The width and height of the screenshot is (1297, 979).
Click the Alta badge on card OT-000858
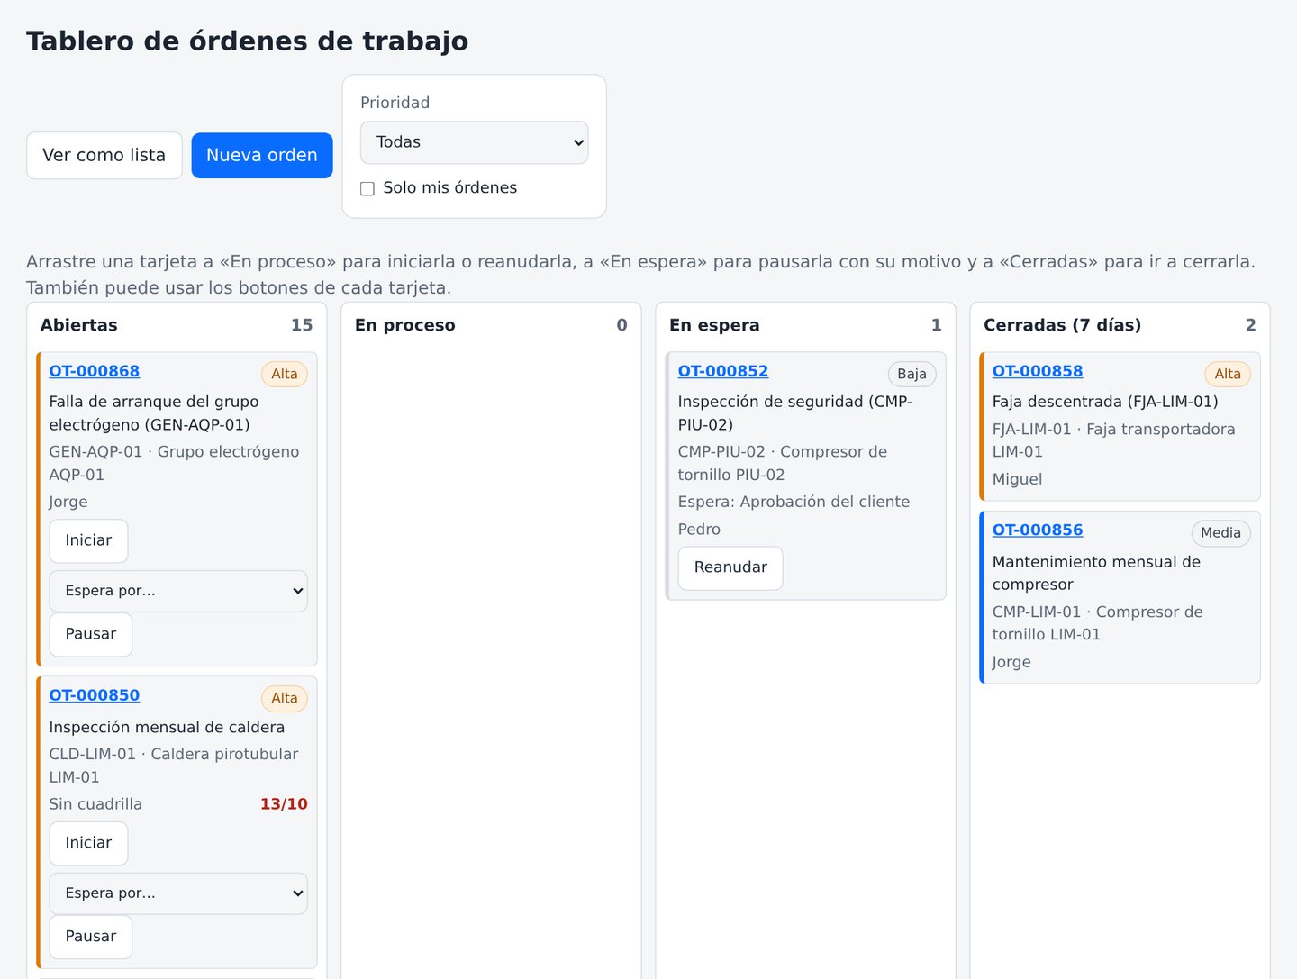1228,374
